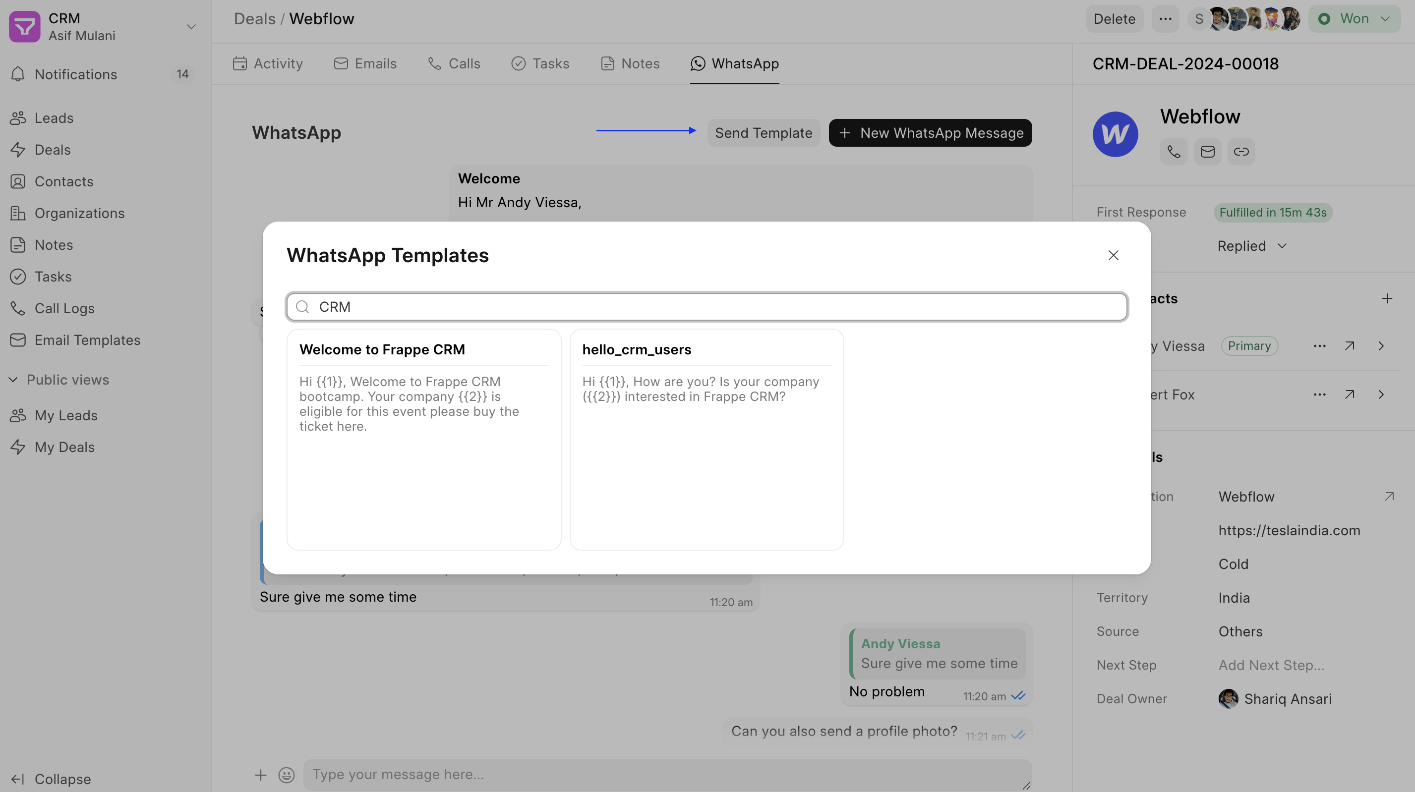Viewport: 1415px width, 792px height.
Task: Click the Primary badge on Andy Viessa
Action: [x=1249, y=346]
